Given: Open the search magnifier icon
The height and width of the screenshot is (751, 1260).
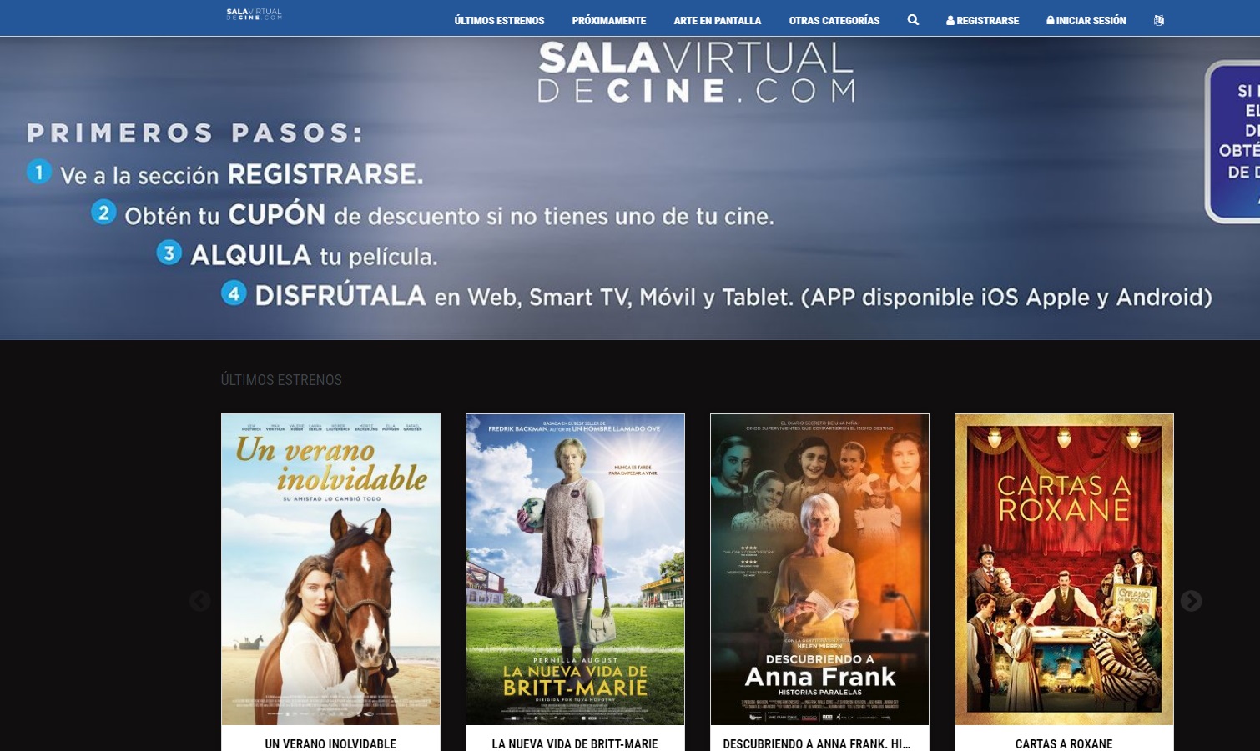Looking at the screenshot, I should 913,20.
